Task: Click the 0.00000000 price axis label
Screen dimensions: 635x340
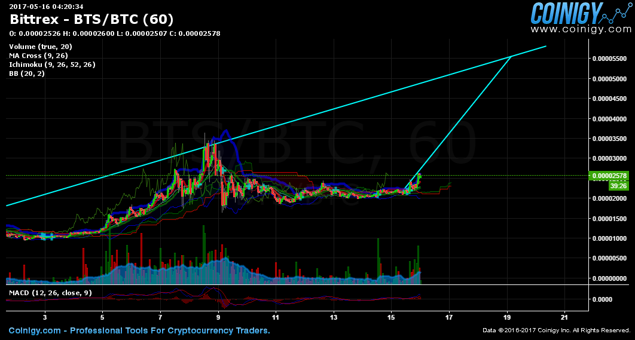Action: click(x=610, y=278)
